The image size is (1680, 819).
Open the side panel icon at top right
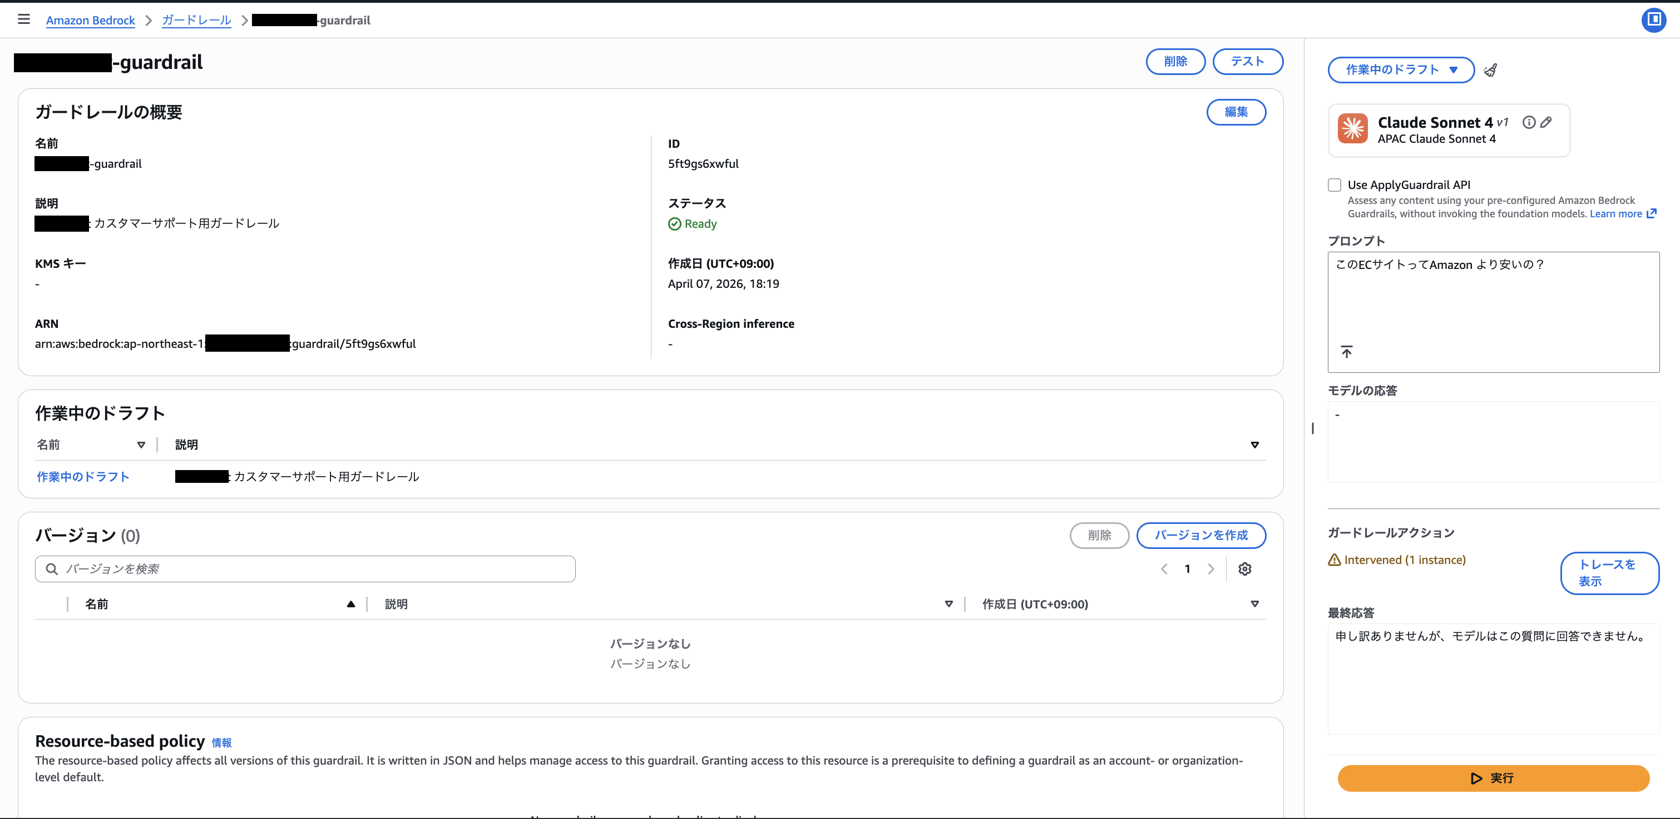pyautogui.click(x=1653, y=19)
